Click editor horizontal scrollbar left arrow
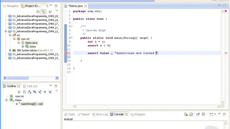The height and width of the screenshot is (129, 230). [x=75, y=106]
